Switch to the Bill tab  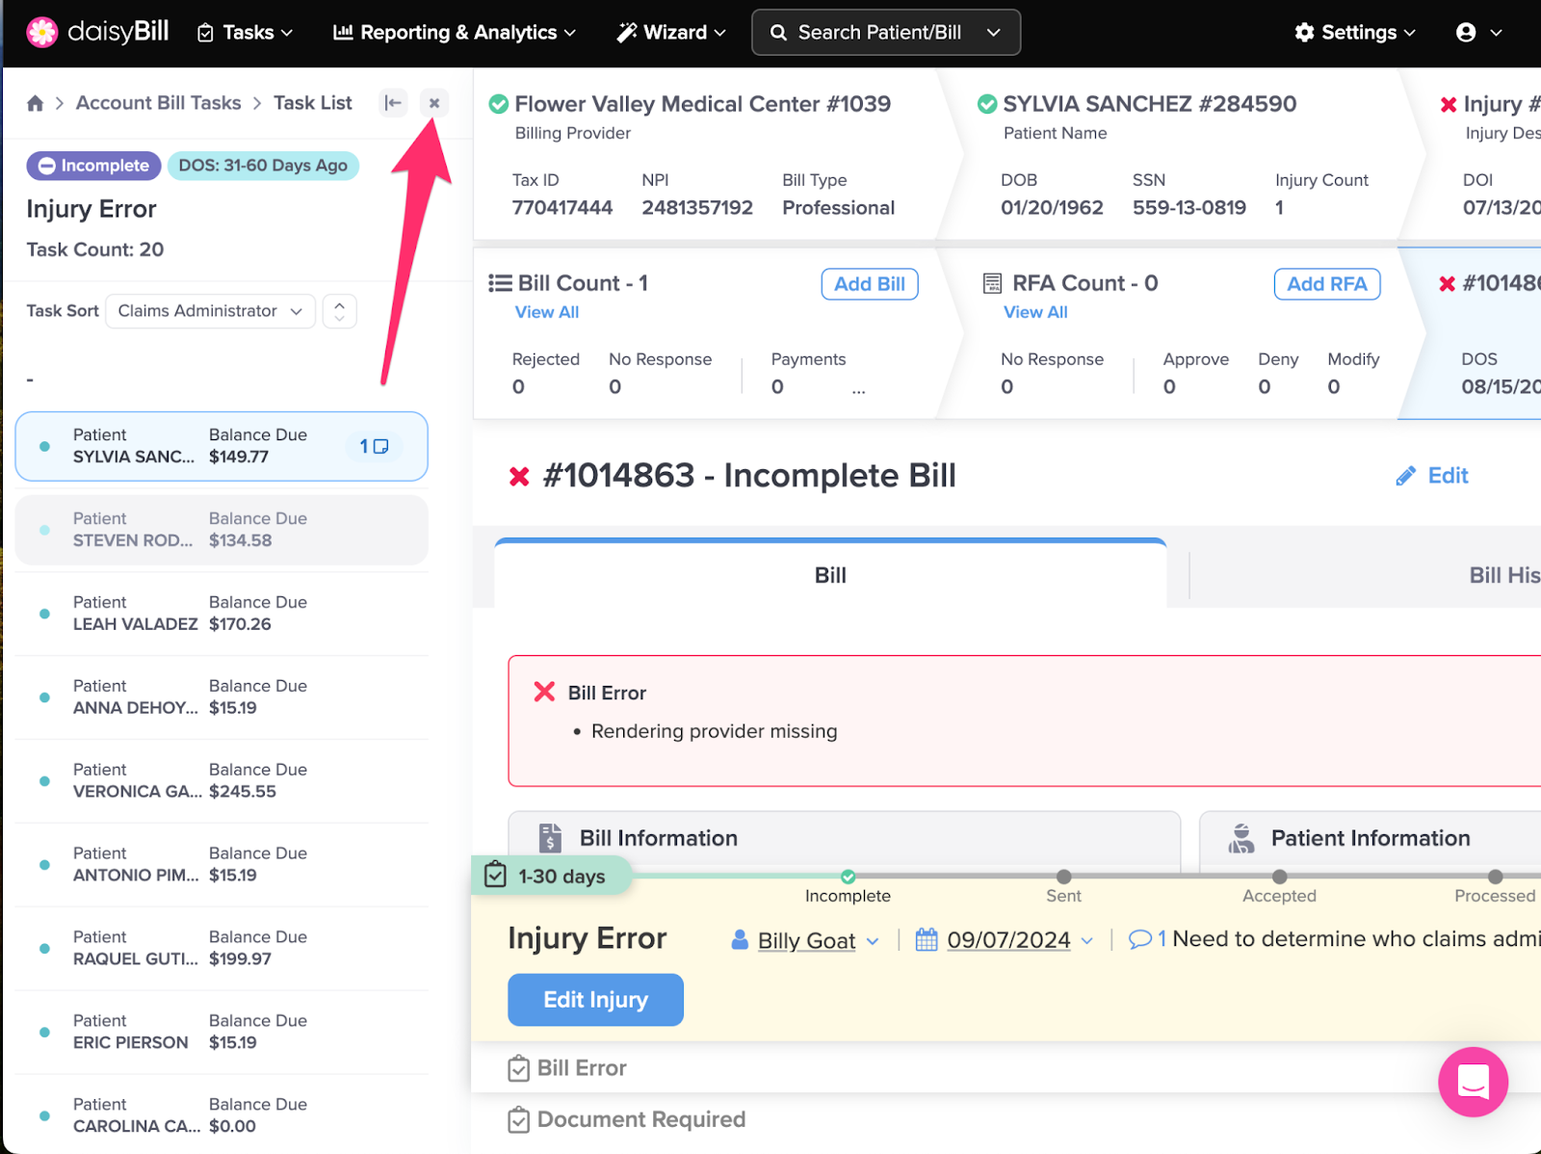830,575
